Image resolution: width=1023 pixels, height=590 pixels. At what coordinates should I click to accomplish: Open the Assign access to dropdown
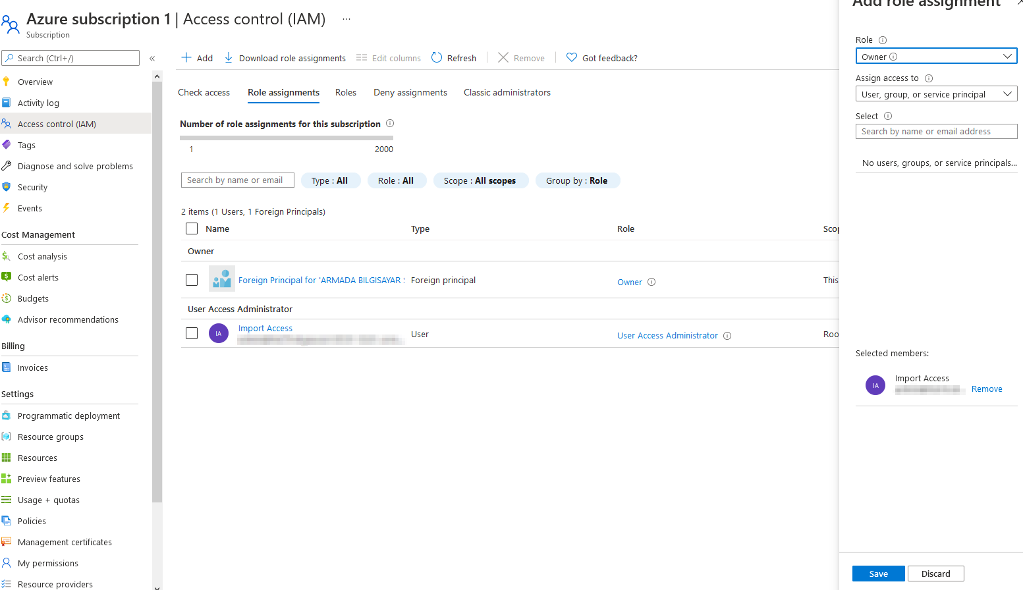tap(936, 94)
